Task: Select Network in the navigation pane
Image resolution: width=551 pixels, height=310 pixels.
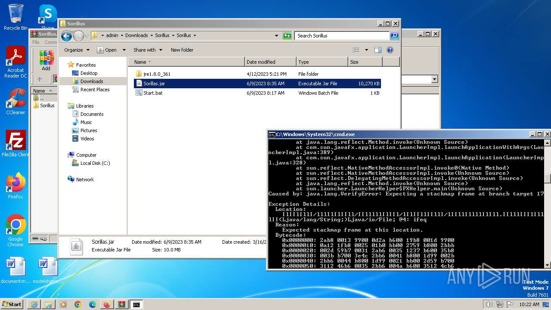Action: tap(85, 180)
